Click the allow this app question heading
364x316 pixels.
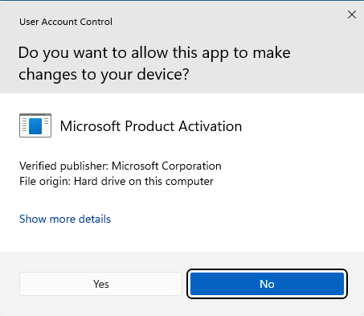154,64
